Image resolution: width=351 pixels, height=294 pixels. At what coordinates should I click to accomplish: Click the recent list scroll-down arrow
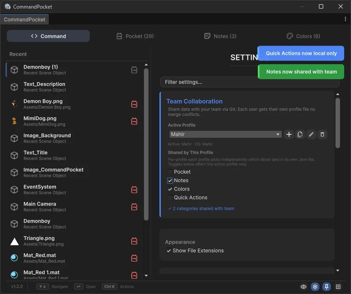[146, 276]
